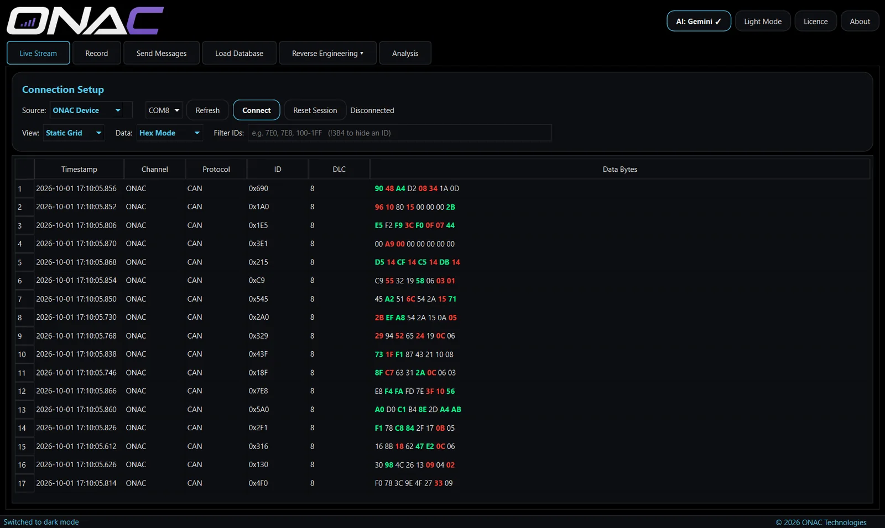Click data bytes A0 D0 C1 B4 8E 2D A4 AB
Image resolution: width=885 pixels, height=528 pixels.
[x=418, y=409]
